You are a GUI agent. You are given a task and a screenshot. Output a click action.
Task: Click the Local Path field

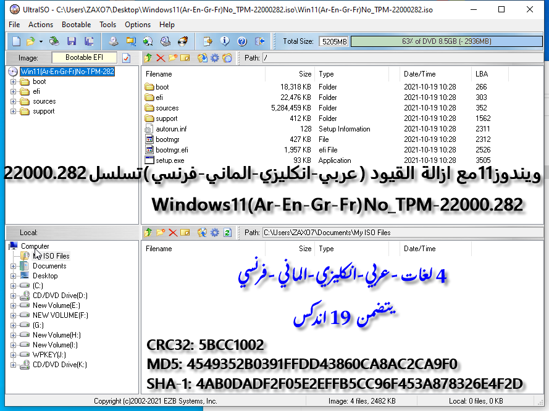point(403,233)
